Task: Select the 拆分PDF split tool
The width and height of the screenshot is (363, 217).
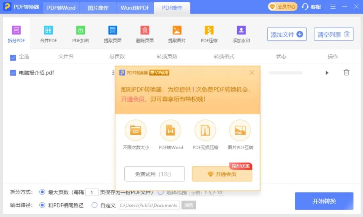Action: (x=16, y=34)
